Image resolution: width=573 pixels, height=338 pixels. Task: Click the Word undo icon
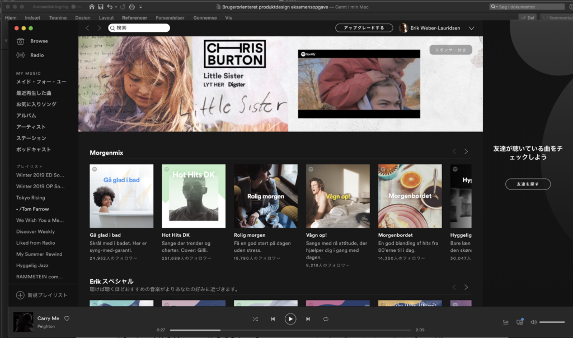(110, 7)
